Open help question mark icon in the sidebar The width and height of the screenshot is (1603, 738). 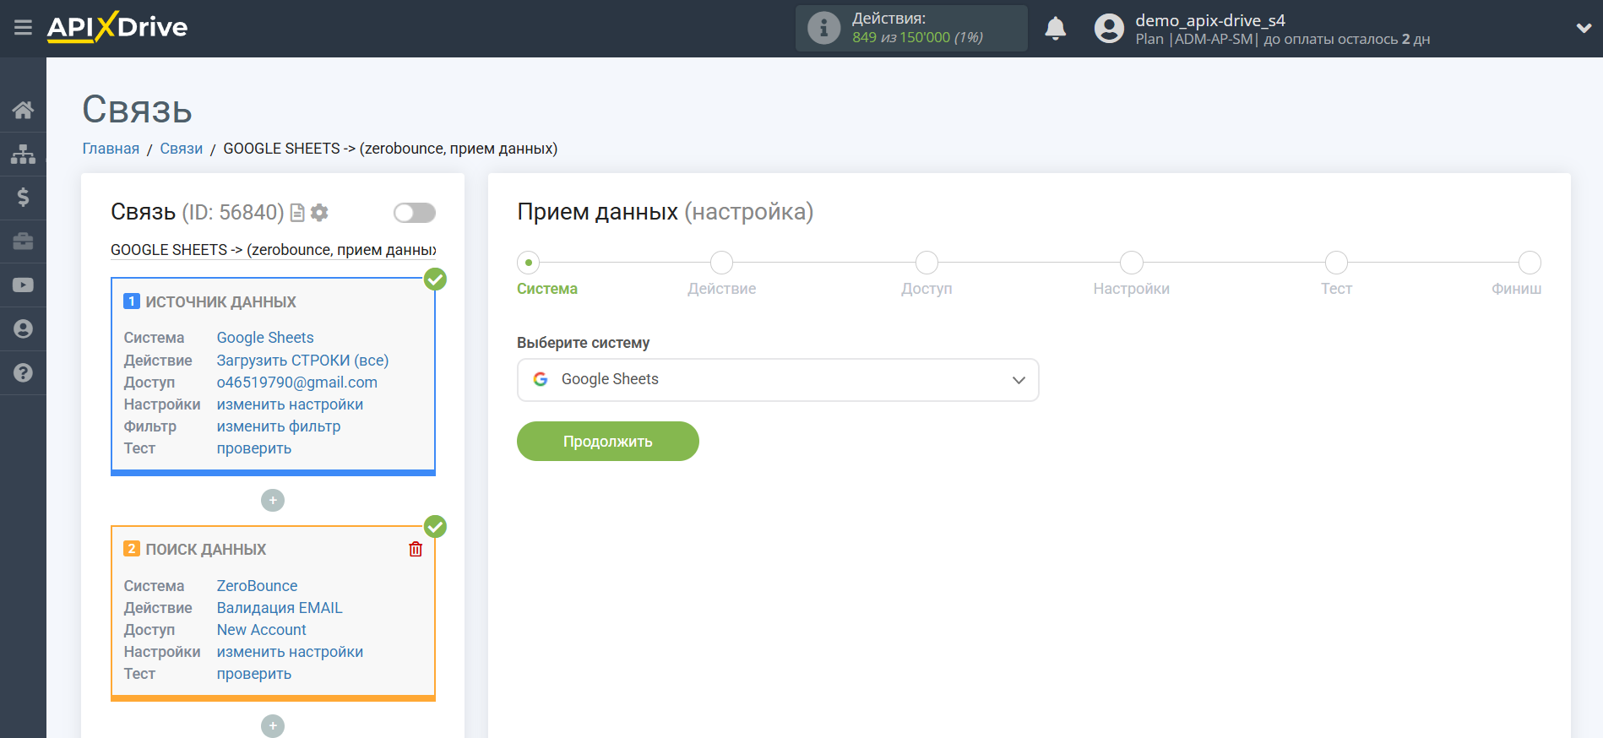23,372
